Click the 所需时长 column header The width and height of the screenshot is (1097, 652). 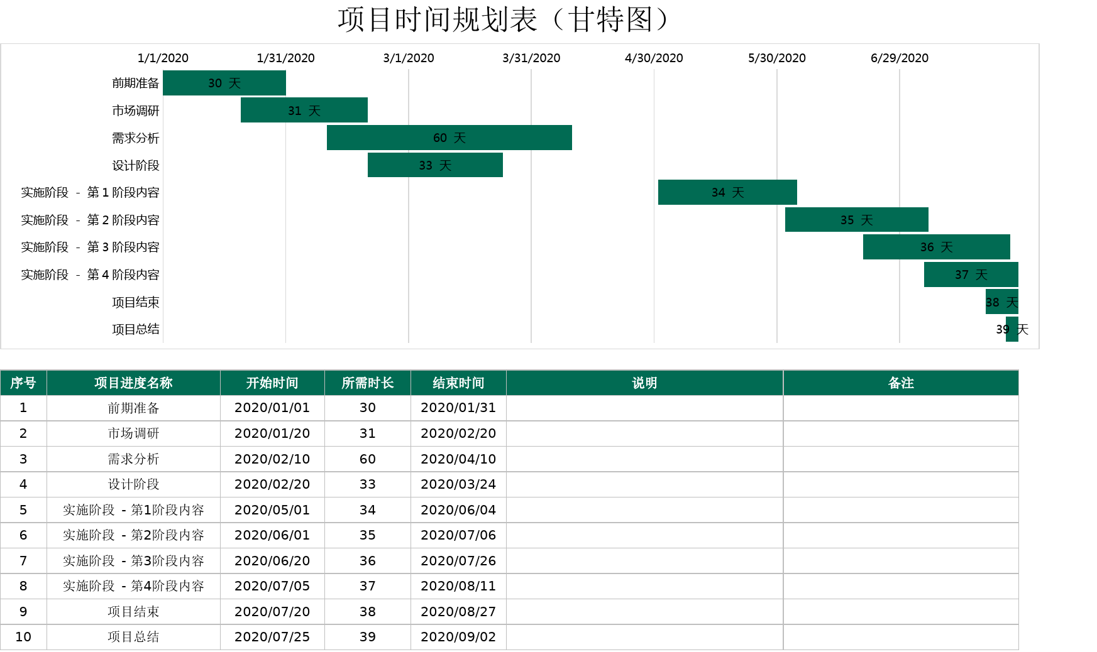tap(368, 383)
